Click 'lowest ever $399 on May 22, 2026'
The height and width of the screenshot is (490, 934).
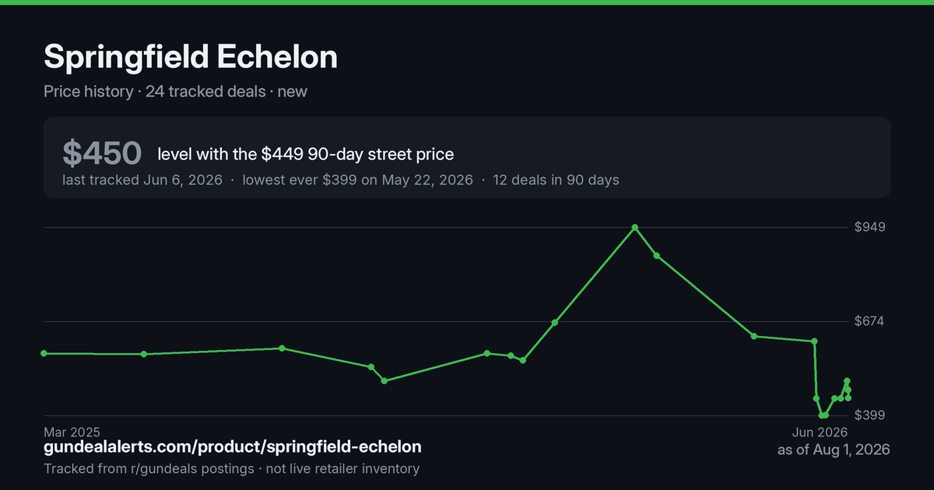coord(358,180)
